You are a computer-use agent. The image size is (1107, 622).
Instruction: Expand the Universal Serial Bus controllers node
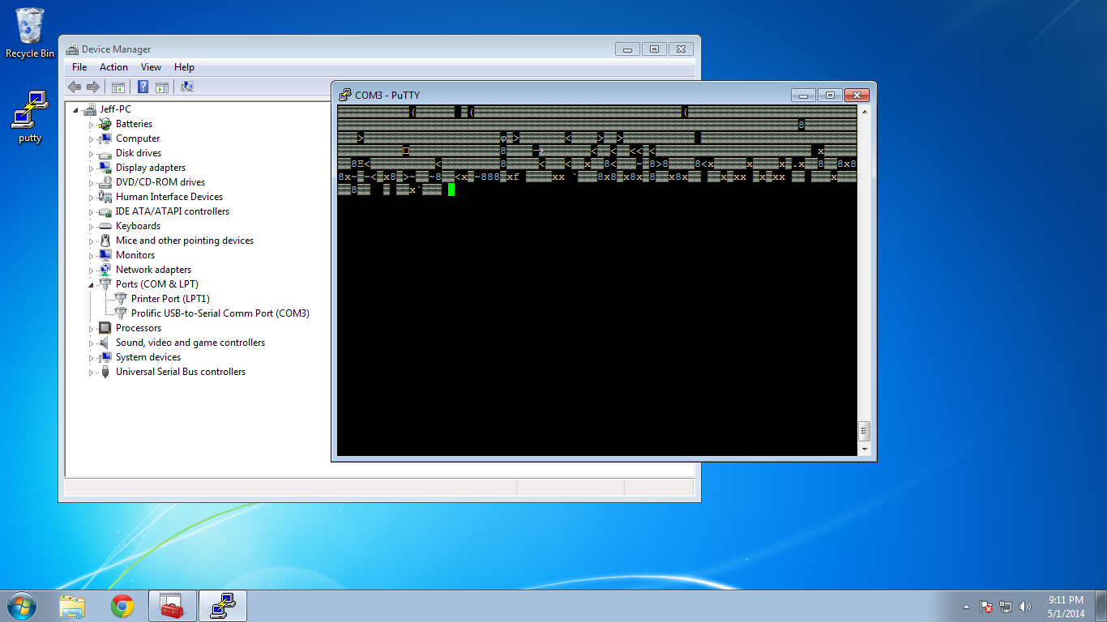click(x=92, y=372)
